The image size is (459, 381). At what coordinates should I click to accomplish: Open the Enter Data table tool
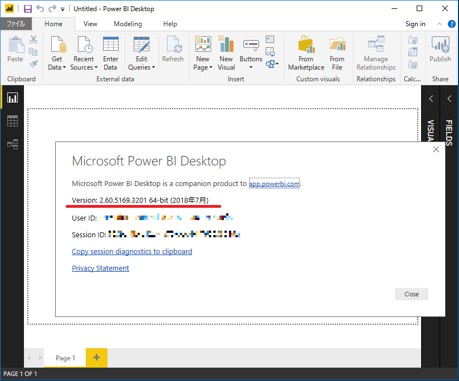coord(110,46)
